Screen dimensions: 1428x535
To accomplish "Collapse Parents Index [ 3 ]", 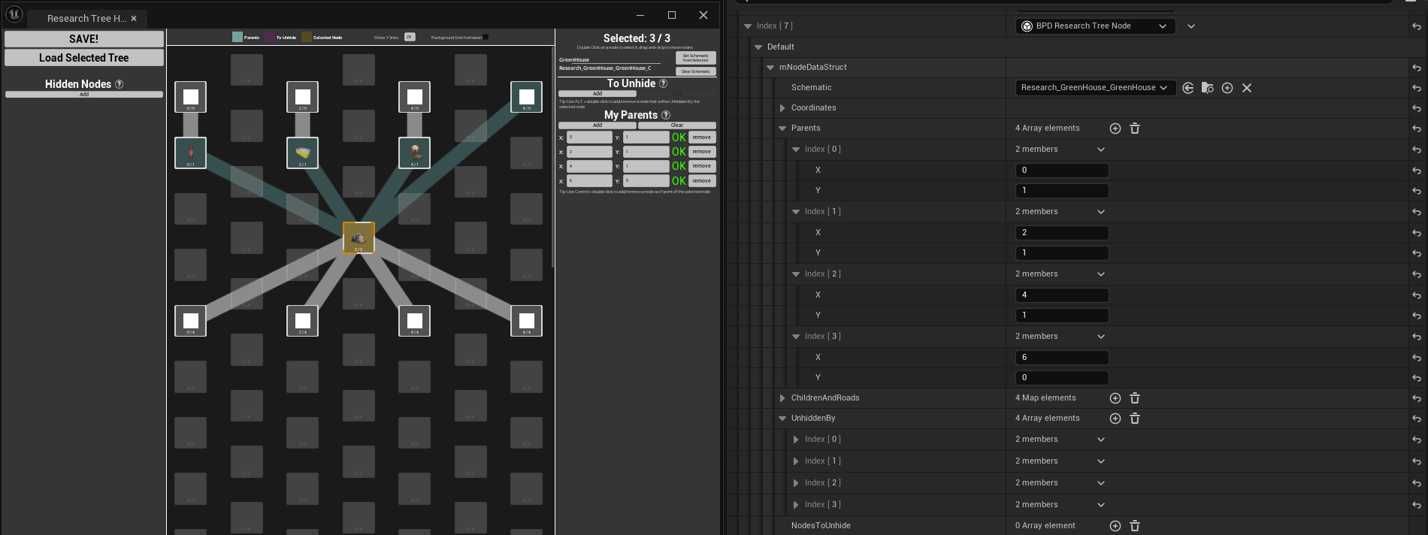I will tap(796, 337).
